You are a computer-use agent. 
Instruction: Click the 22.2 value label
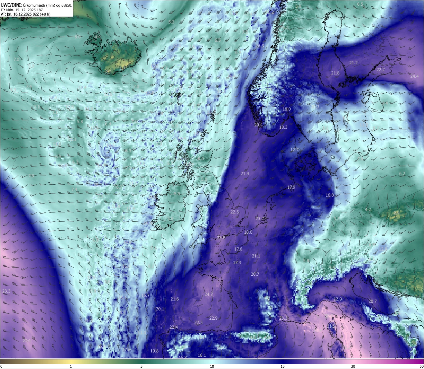click(381, 70)
